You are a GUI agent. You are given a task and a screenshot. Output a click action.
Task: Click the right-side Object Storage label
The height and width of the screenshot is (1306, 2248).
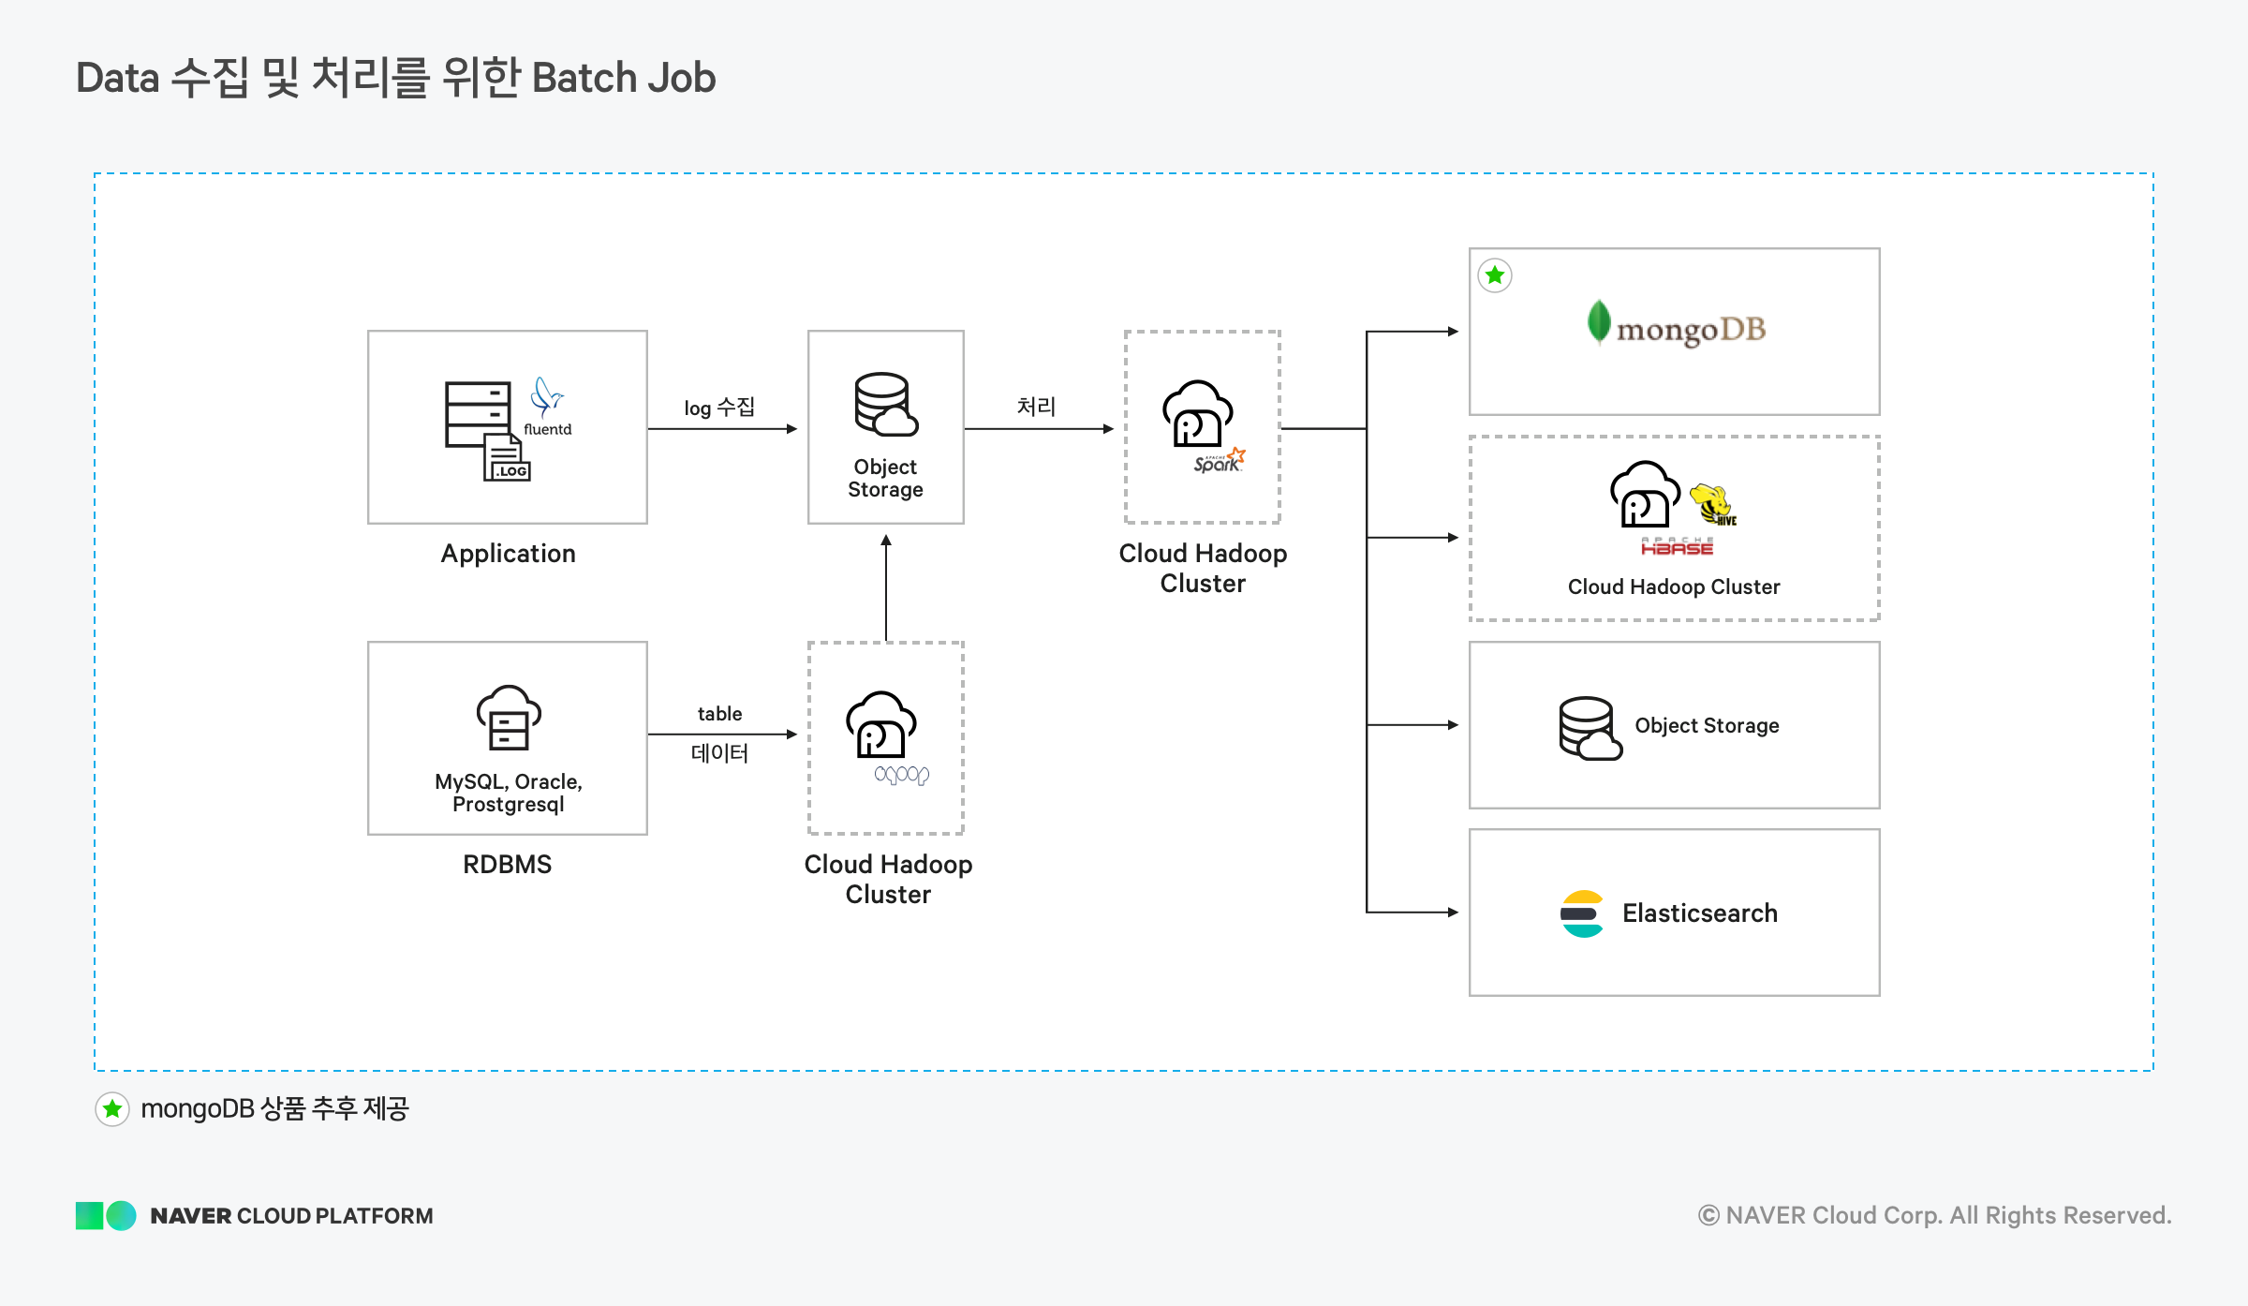1707,725
